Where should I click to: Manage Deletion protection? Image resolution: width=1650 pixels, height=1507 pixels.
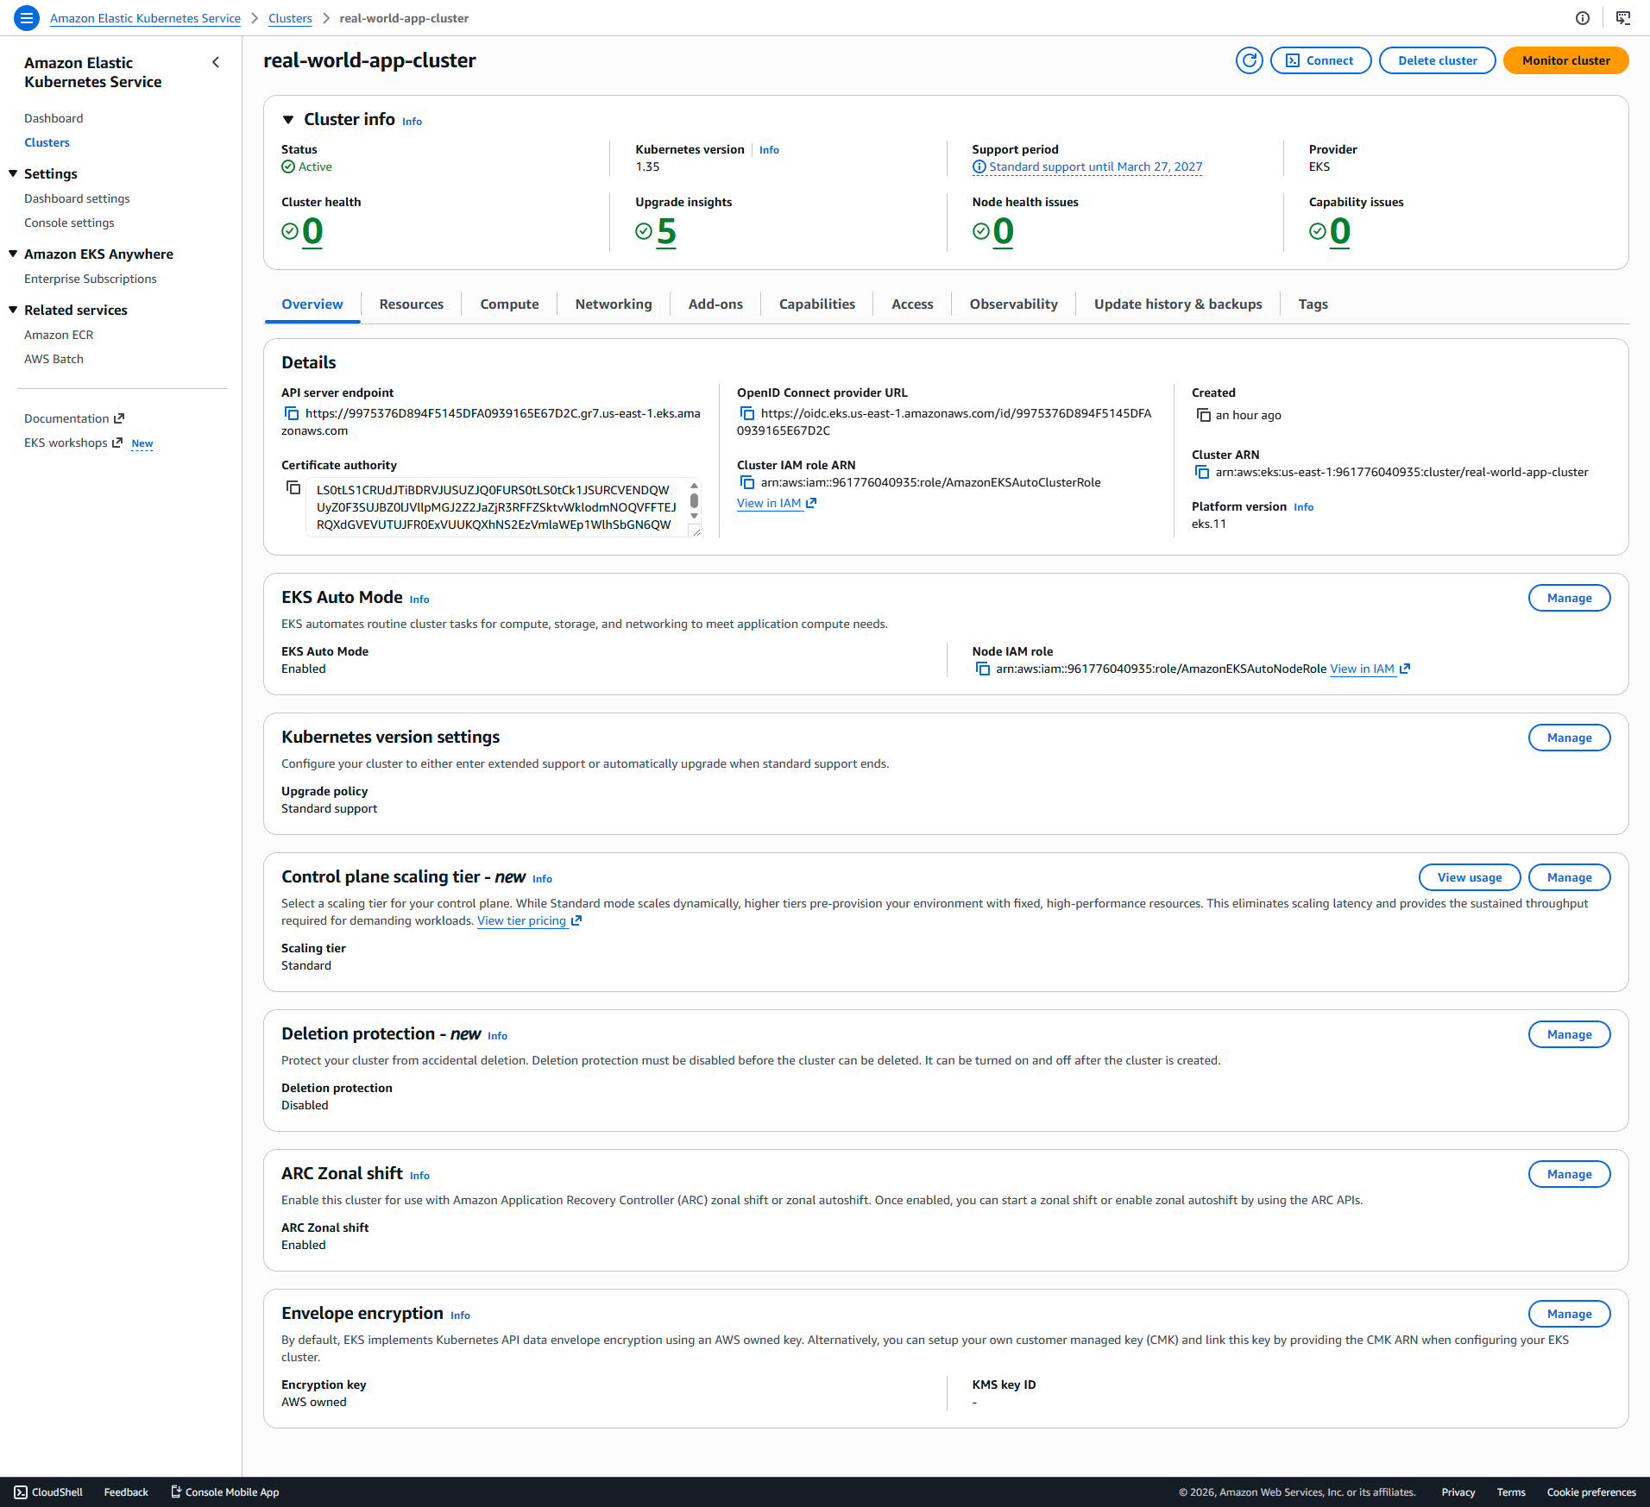click(1569, 1034)
